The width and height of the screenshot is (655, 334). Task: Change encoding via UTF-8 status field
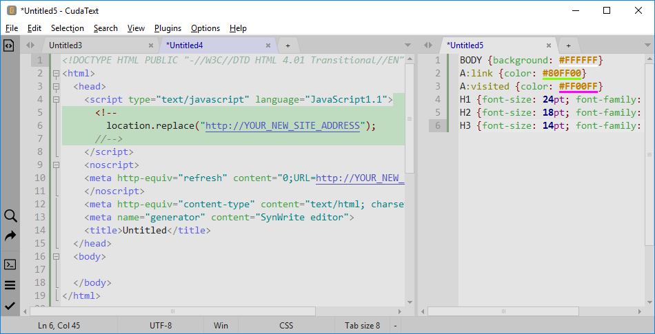[161, 325]
